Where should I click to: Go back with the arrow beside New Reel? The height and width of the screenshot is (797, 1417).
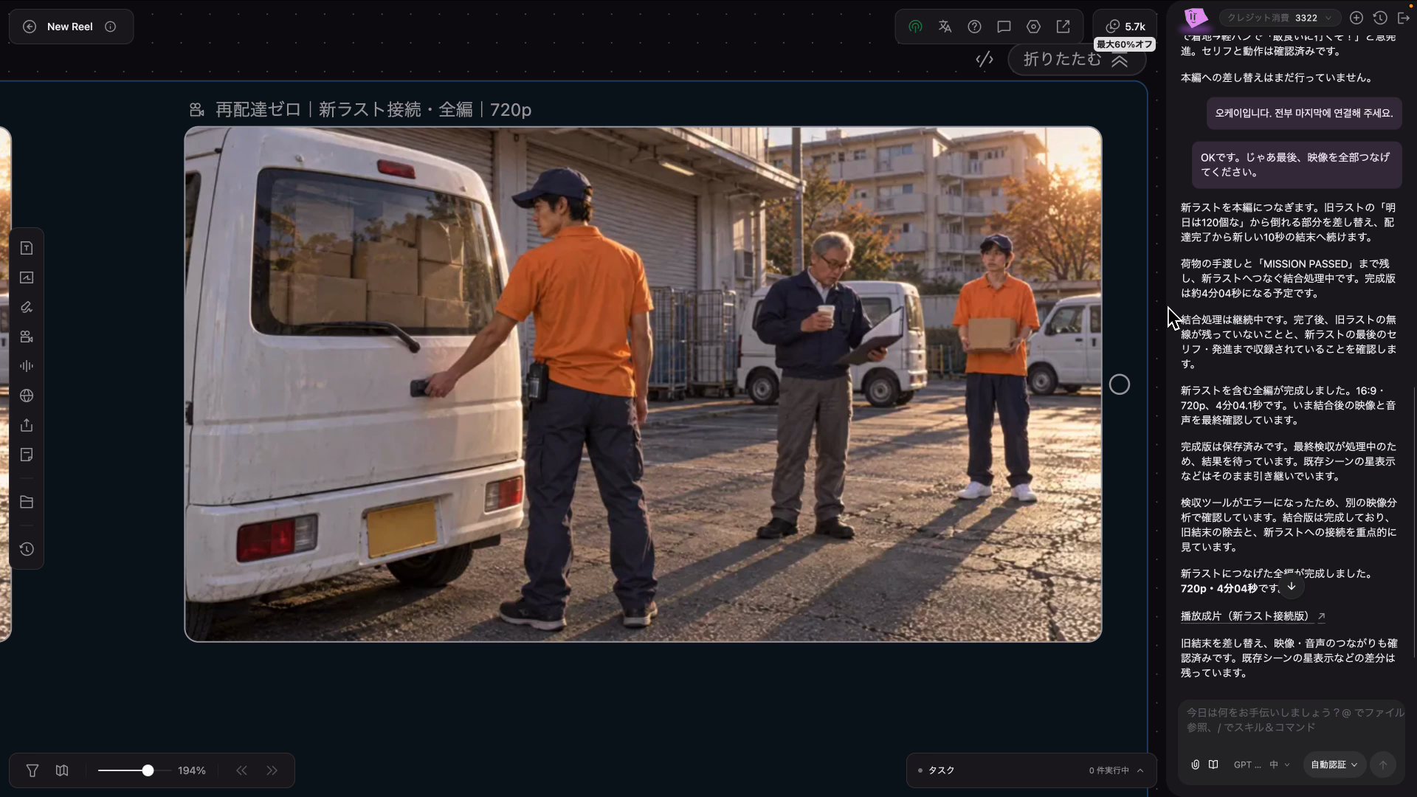30,27
